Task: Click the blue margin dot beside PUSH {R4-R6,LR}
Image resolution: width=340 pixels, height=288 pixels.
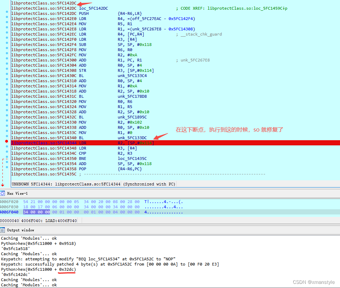Action: click(7, 13)
